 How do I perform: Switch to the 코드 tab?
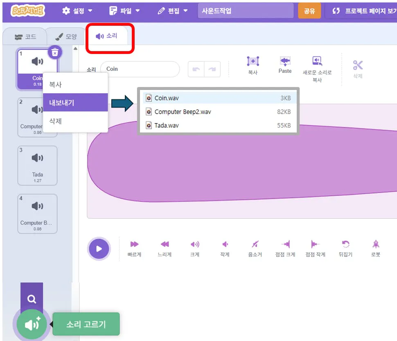(x=25, y=36)
